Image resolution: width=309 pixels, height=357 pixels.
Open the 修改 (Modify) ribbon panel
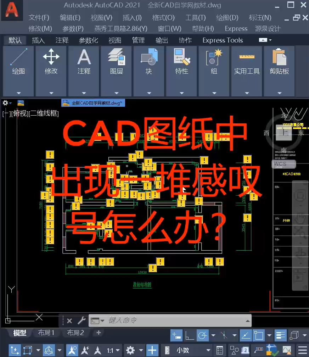point(51,71)
